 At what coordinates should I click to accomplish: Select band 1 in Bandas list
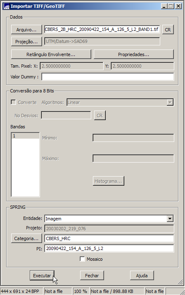25,136
